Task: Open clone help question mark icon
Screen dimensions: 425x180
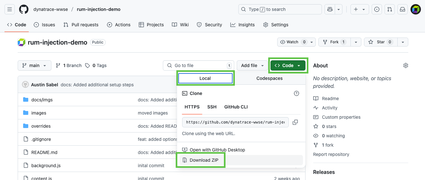Action: click(297, 93)
